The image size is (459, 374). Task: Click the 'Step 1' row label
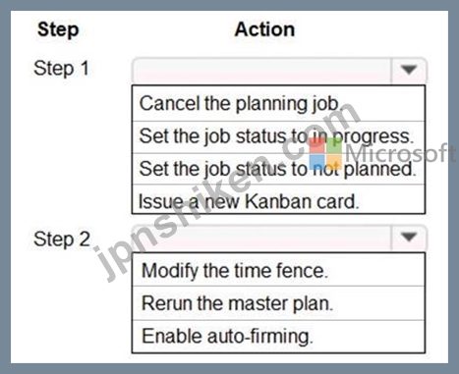click(x=61, y=69)
